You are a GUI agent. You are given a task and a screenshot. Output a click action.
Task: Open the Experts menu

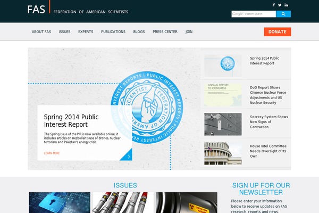point(86,32)
